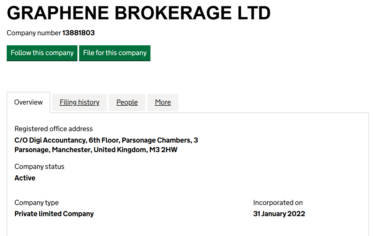Viewport: 380px width, 236px height.
Task: Click the GRAPHENE BROKERAGE LTD heading
Action: [138, 13]
